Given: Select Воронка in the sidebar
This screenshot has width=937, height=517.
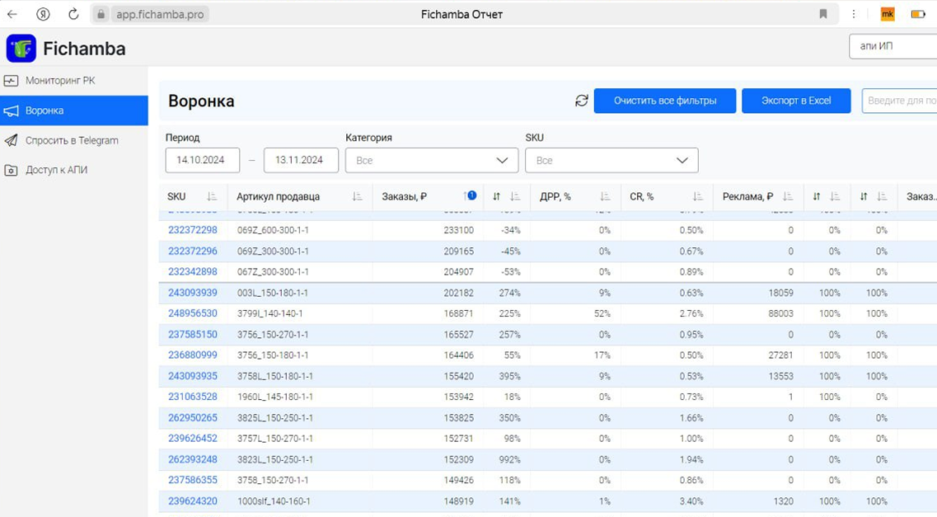Looking at the screenshot, I should (x=73, y=110).
